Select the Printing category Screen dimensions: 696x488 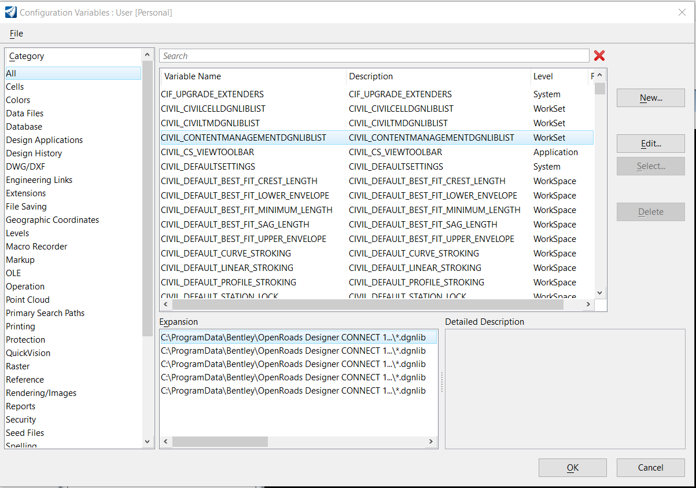point(73,326)
